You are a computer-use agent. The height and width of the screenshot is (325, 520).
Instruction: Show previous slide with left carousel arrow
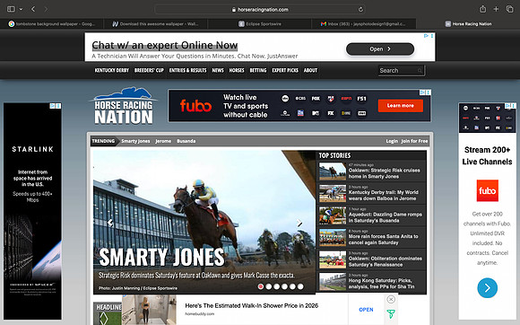[110, 223]
